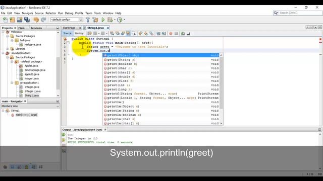Click the Search (Ctrl+I) input field

300,13
